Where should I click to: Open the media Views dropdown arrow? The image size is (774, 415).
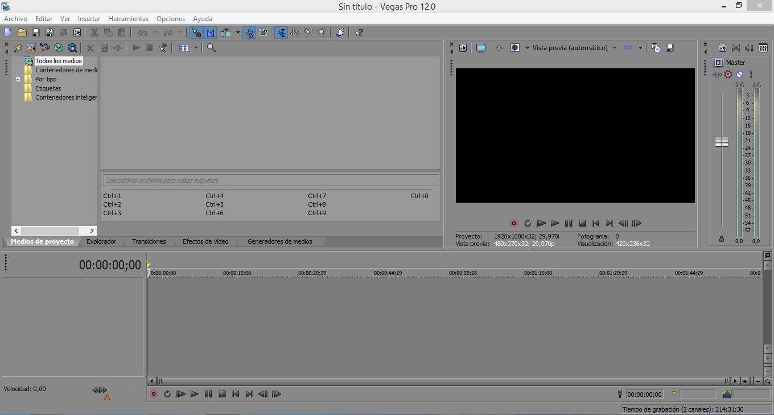[196, 48]
